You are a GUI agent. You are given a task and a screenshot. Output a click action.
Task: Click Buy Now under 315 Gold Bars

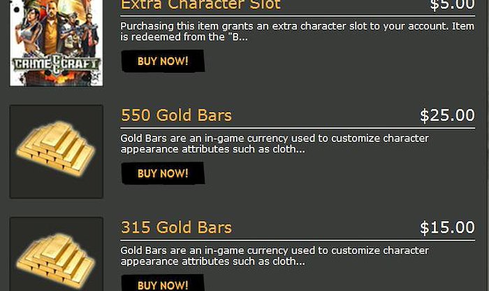click(x=163, y=283)
